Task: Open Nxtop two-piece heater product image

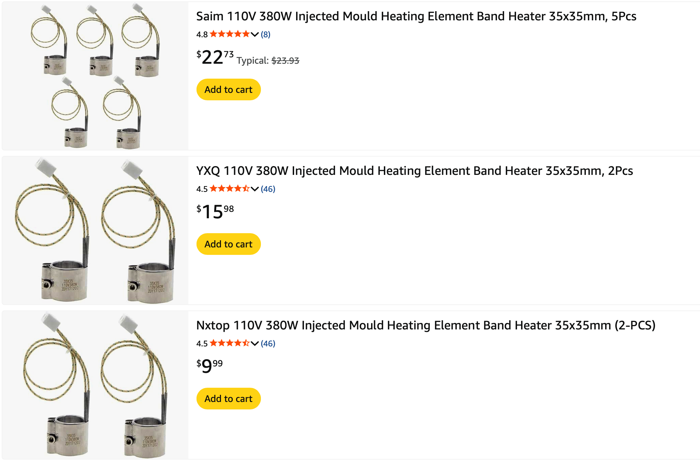Action: [x=95, y=385]
